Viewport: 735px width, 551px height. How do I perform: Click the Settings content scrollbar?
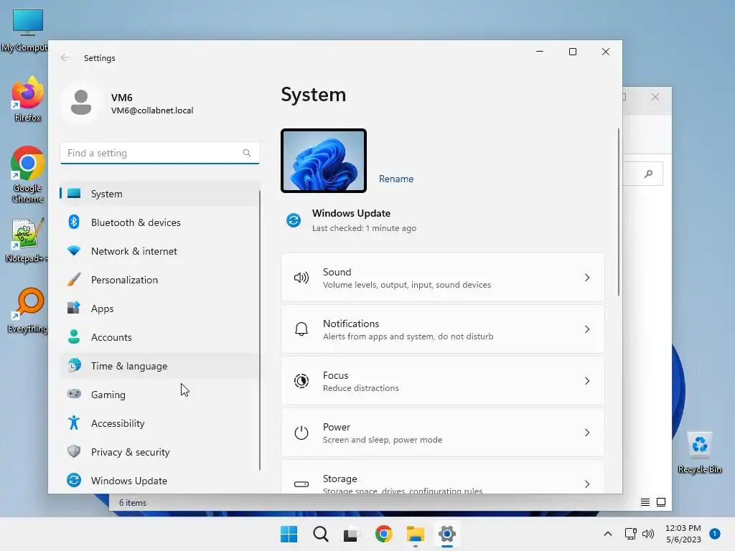coord(618,212)
